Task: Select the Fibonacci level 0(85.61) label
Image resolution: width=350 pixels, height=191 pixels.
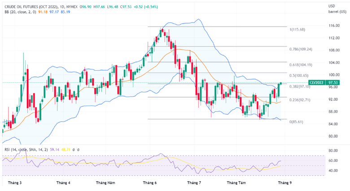Action: coord(296,122)
